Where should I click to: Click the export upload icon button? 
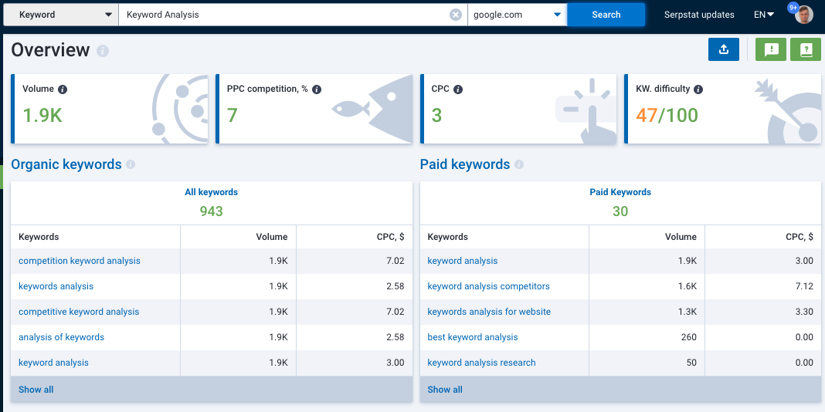tap(723, 49)
